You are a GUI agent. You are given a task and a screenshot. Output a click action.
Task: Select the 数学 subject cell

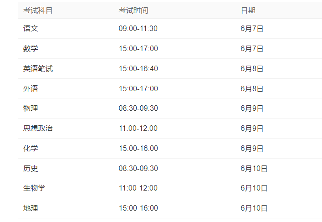pyautogui.click(x=31, y=48)
